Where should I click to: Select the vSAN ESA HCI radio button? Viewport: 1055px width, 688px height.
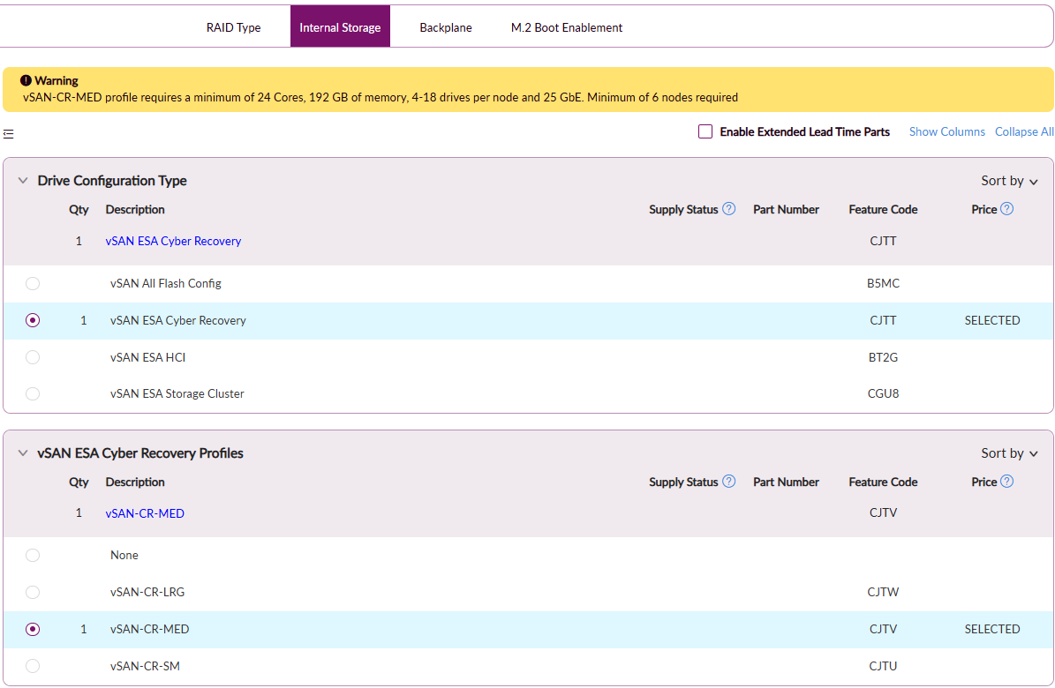pos(33,357)
